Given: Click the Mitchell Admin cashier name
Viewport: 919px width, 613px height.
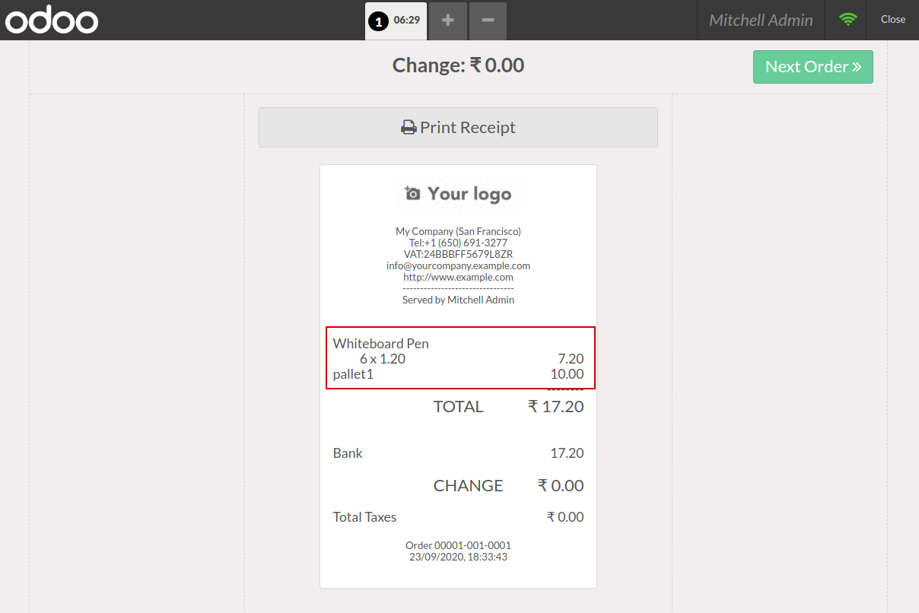Looking at the screenshot, I should (x=761, y=21).
